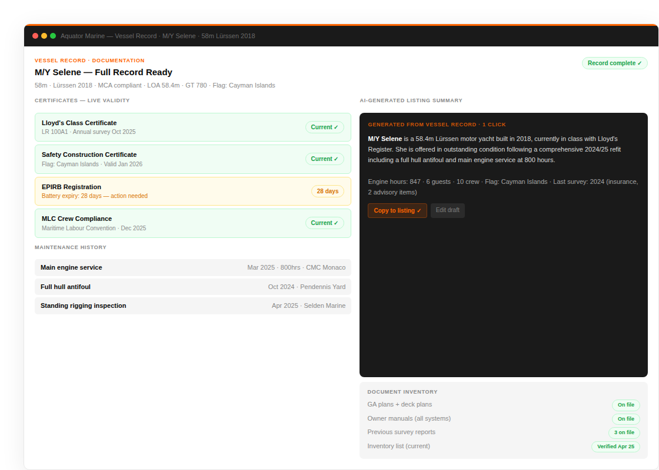Click 'Apr 2025 · Selden Marine' text
Viewport: 659px width, 470px height.
point(308,305)
